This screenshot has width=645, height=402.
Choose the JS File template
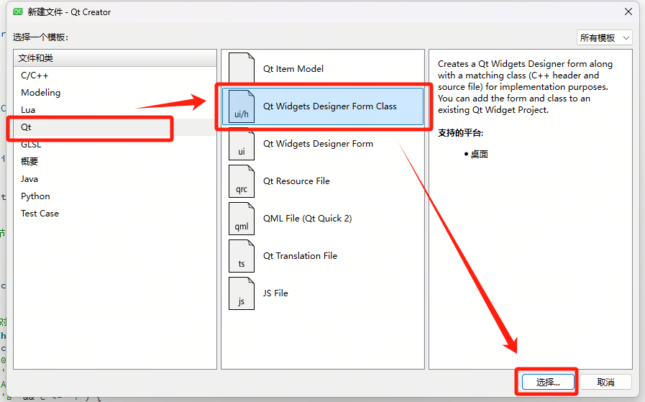click(322, 293)
